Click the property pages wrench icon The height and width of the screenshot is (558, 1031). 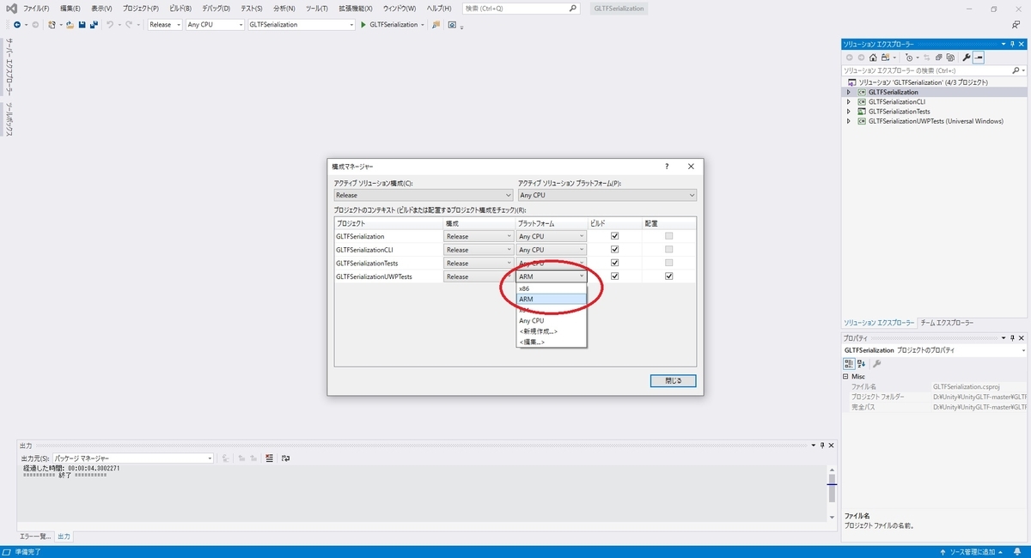[876, 363]
